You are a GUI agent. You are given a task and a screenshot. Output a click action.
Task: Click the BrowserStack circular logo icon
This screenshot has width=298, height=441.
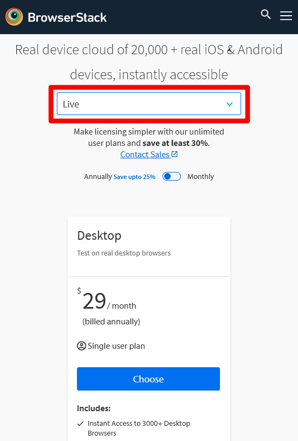coord(14,17)
